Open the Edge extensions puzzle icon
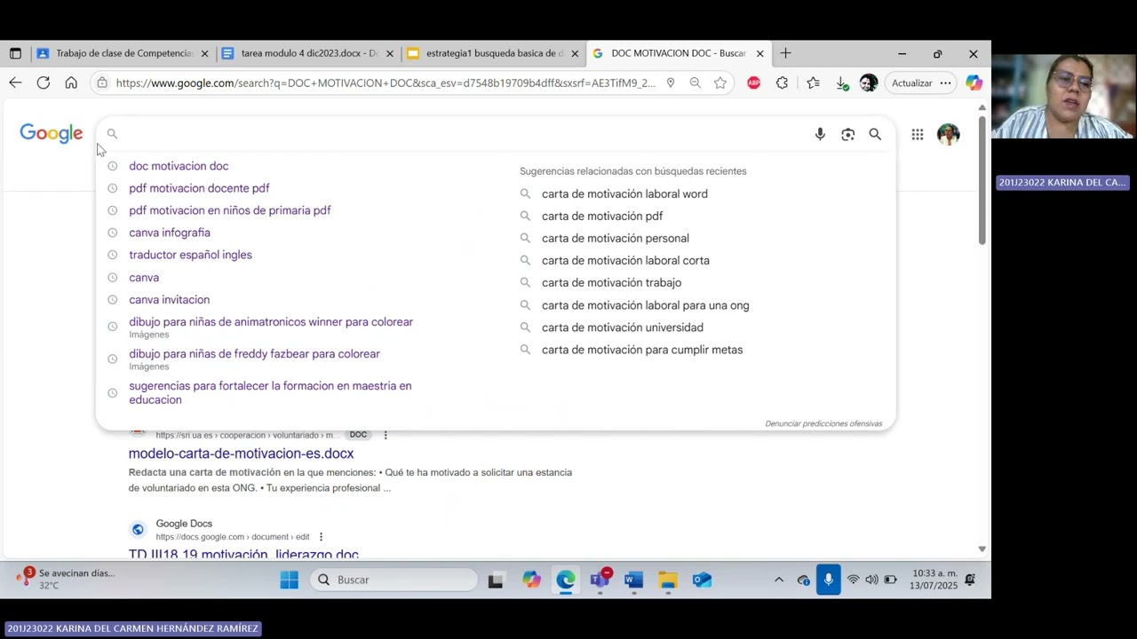 782,83
